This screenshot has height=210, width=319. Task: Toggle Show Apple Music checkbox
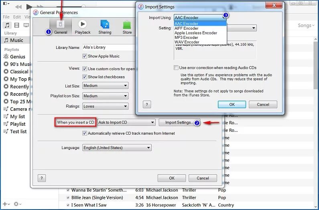click(85, 56)
